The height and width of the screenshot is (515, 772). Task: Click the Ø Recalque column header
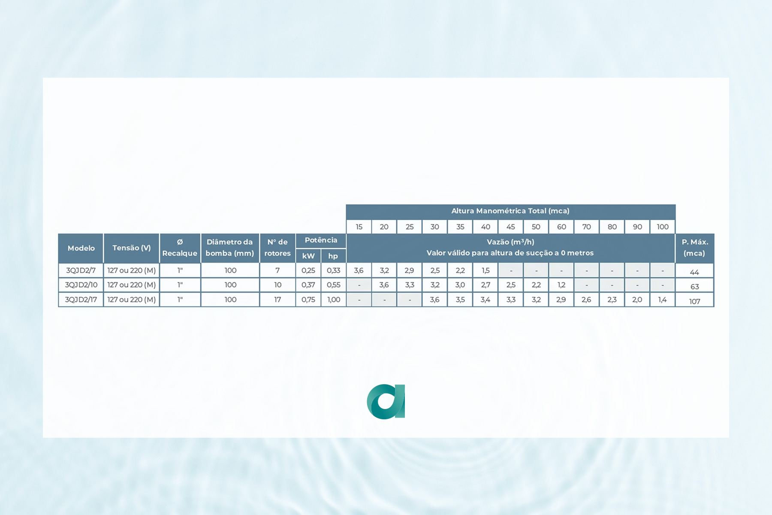click(x=180, y=248)
